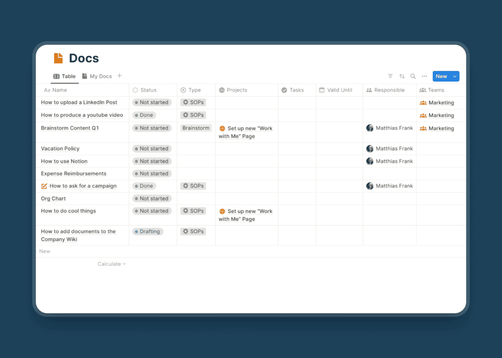
Task: Click the orange Docs page icon
Action: click(x=58, y=58)
